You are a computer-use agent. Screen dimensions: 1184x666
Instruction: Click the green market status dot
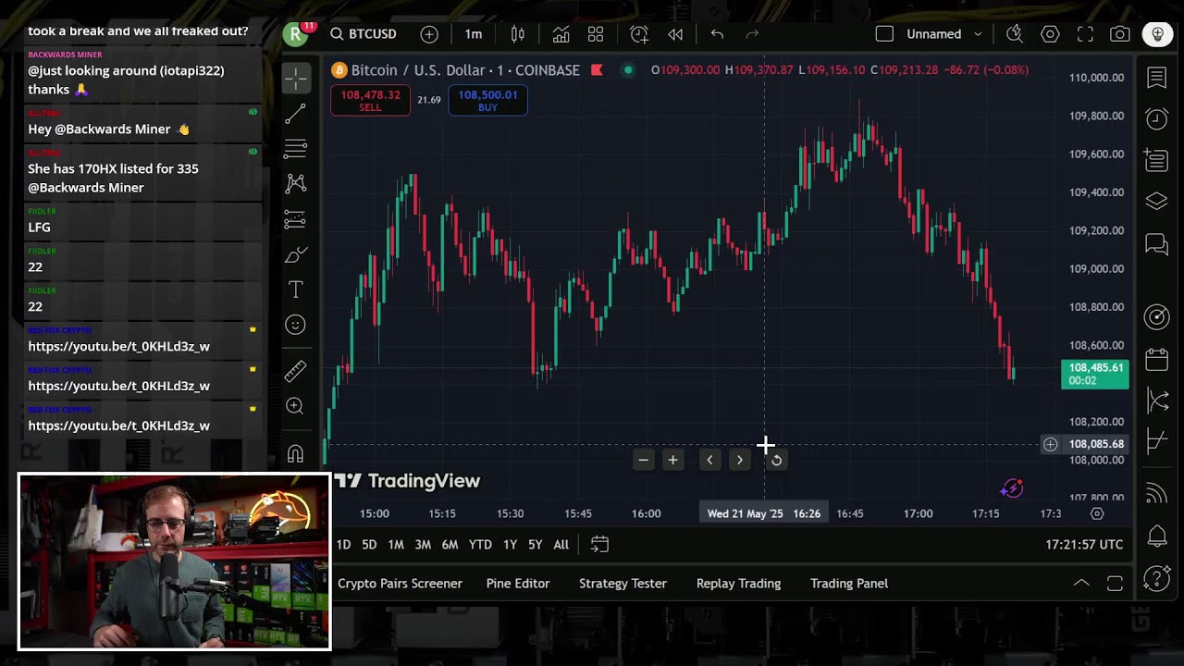click(x=628, y=70)
